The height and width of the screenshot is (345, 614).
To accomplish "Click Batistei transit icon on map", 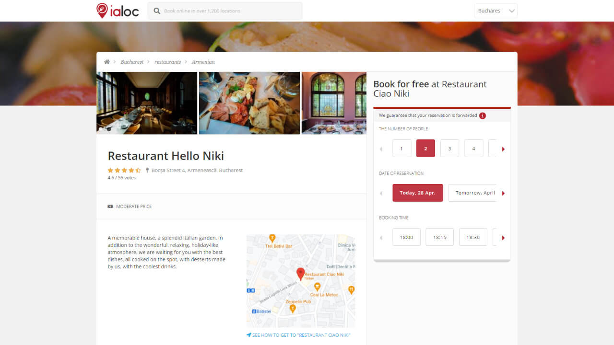I will coord(254,311).
